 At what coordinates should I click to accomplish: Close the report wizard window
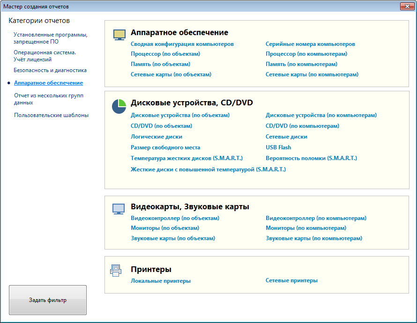407,6
